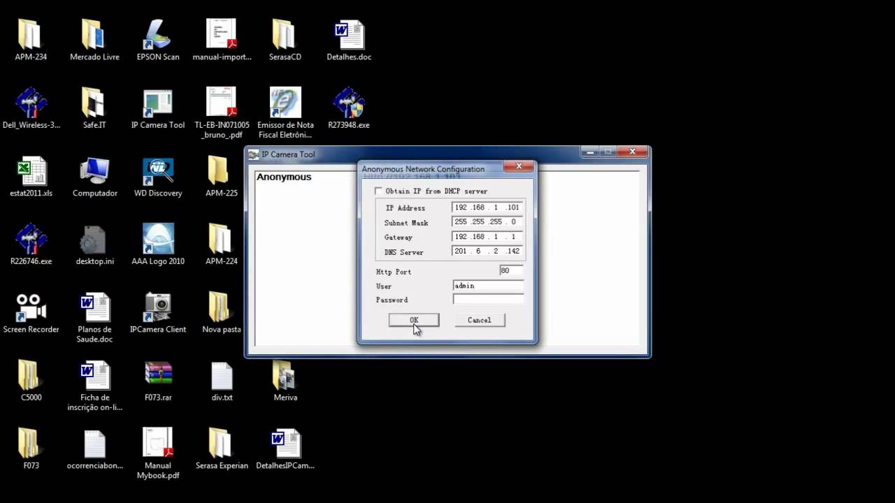This screenshot has height=503, width=895.
Task: Open the AAA Logo 2010 shortcut
Action: click(158, 239)
